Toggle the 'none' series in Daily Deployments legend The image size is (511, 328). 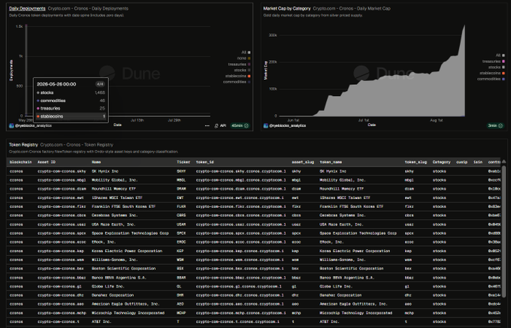coord(243,59)
